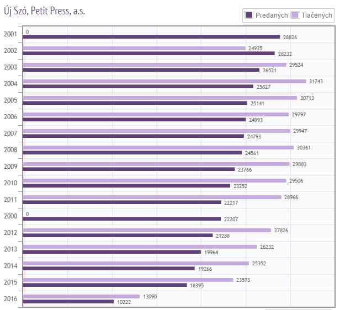The image size is (345, 310).
Task: Click the dark purple Predaných legend swatch
Action: point(249,15)
